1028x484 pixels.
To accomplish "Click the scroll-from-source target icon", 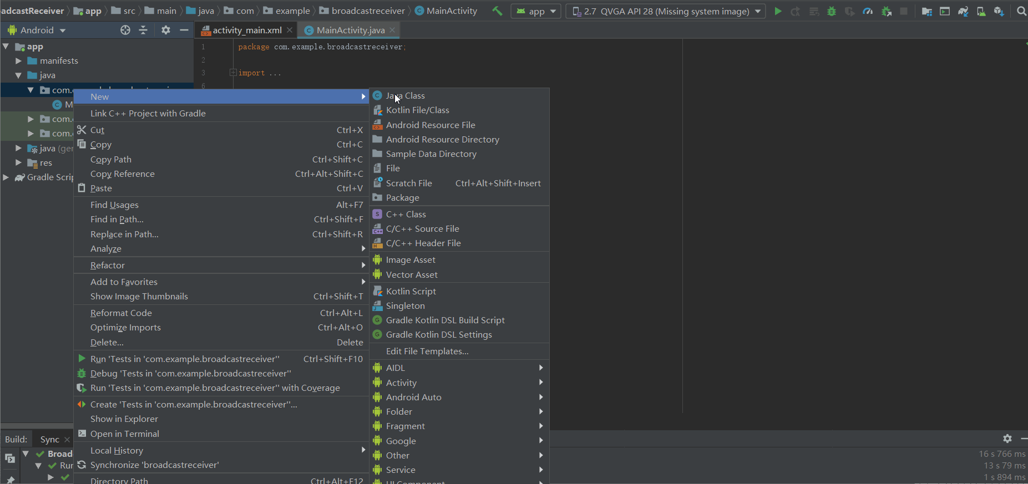I will (x=125, y=30).
